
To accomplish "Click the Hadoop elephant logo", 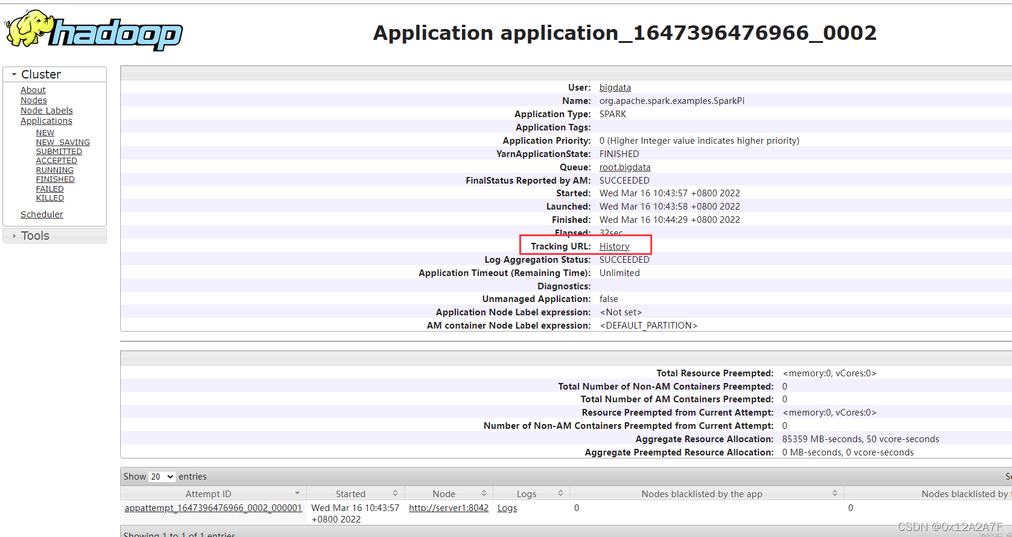I will click(x=94, y=30).
